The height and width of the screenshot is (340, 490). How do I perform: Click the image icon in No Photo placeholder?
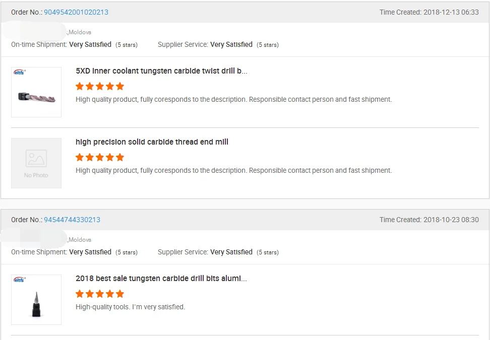point(36,159)
